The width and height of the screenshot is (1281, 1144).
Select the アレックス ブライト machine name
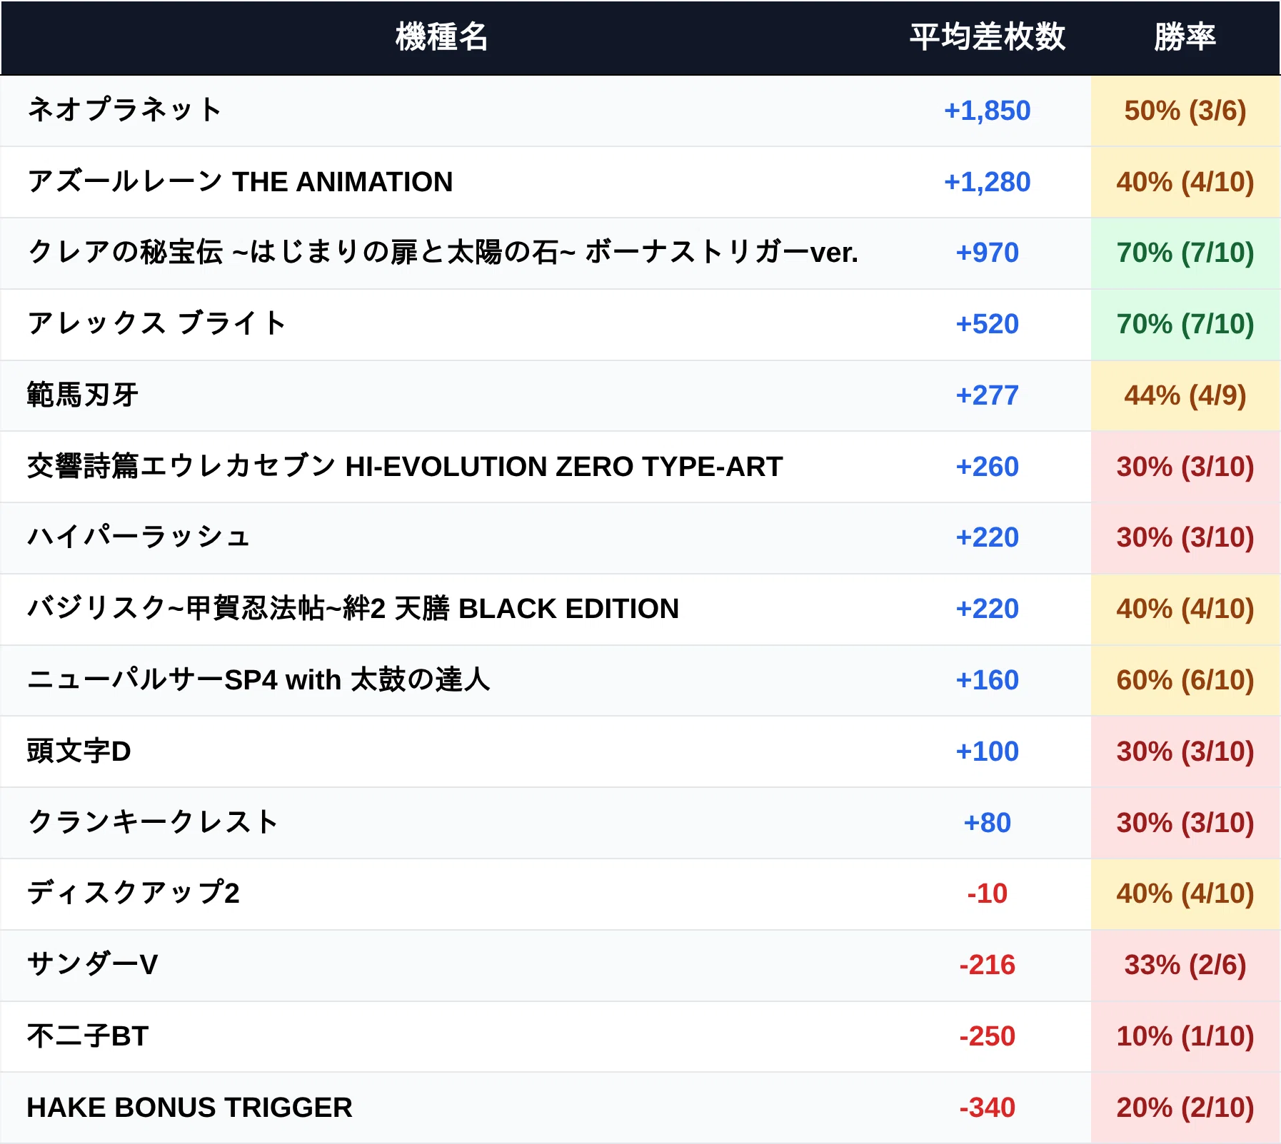157,324
